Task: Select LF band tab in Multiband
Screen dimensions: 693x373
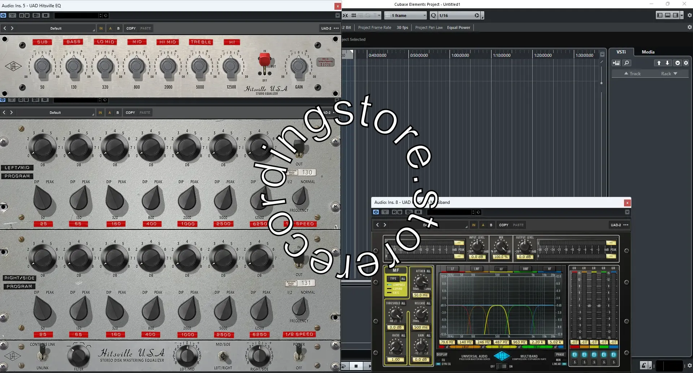Action: 452,269
